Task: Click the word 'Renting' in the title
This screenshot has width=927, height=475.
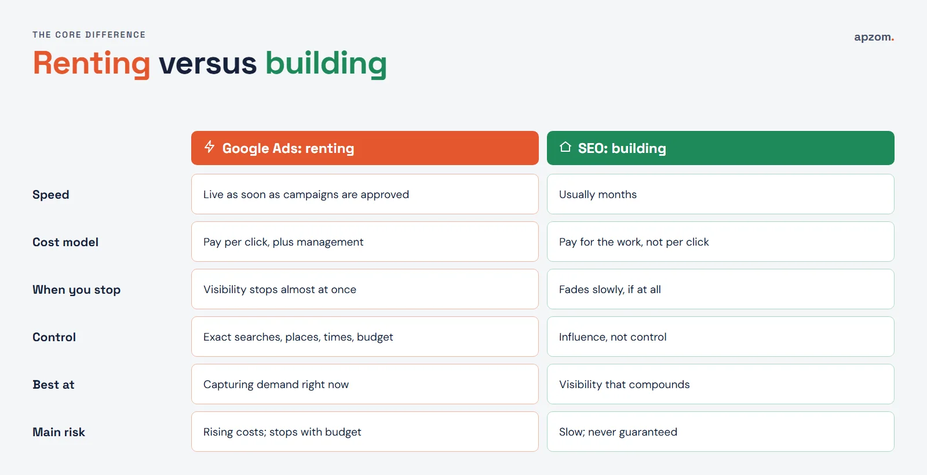Action: (92, 63)
